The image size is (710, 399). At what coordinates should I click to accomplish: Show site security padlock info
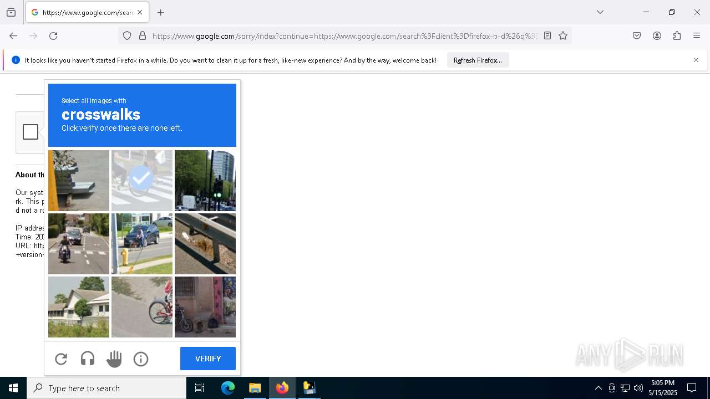[x=143, y=35]
